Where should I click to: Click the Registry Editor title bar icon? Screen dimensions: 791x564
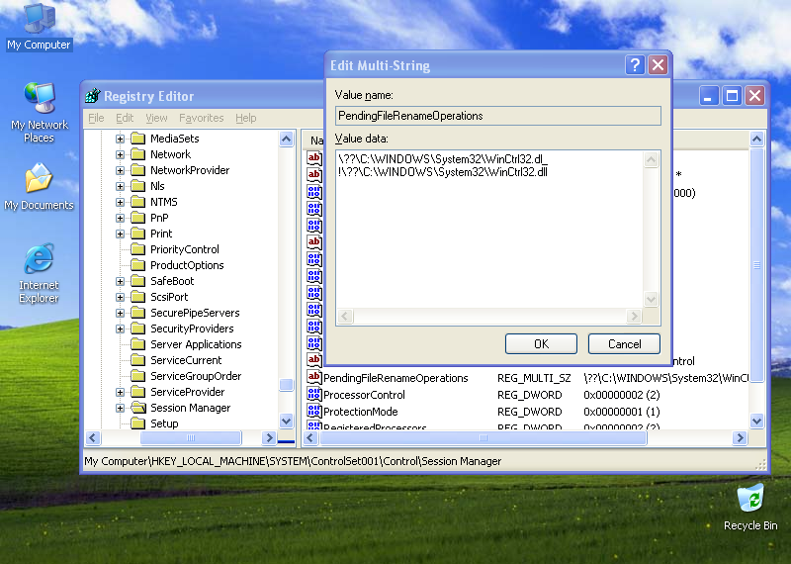[92, 95]
